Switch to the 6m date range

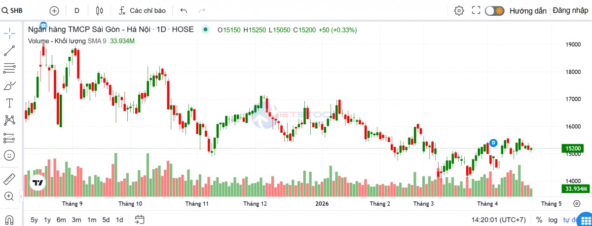[61, 220]
